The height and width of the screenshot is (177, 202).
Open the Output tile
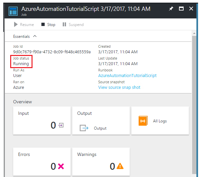[101, 121]
